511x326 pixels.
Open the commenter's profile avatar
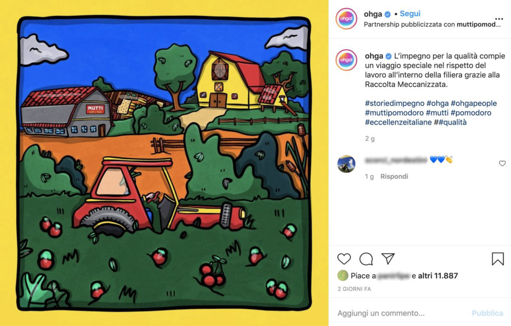click(346, 164)
